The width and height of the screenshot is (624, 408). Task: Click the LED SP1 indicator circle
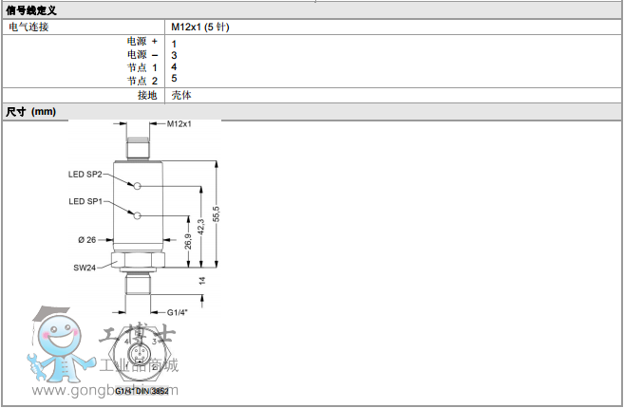point(138,214)
